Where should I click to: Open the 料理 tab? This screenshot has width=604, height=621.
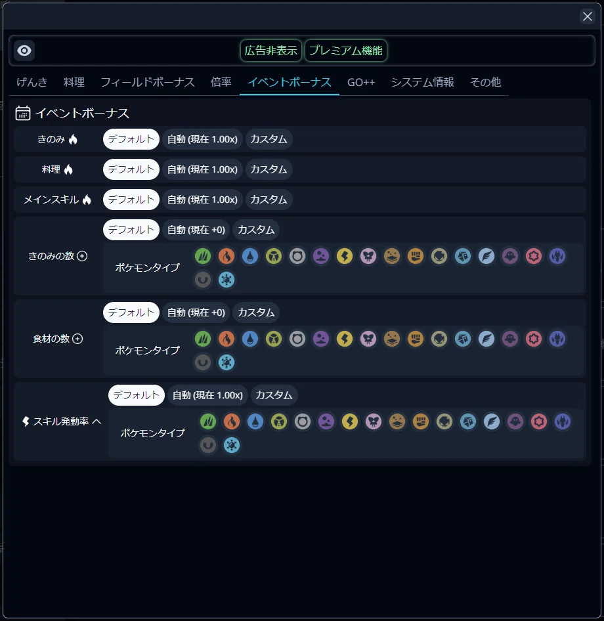[74, 82]
